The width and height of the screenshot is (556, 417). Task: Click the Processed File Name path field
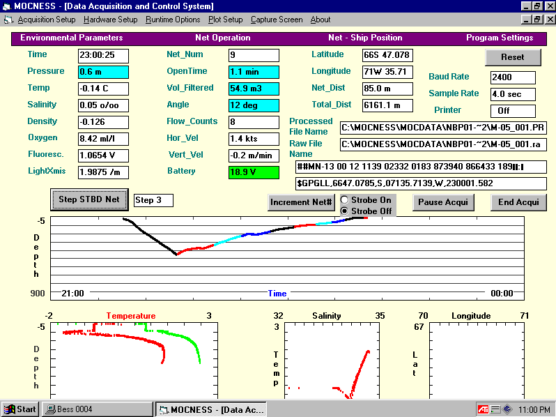[443, 128]
